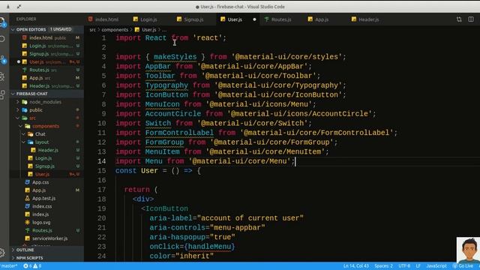Click errors and warnings count in status bar
The height and width of the screenshot is (270, 480).
click(x=32, y=266)
